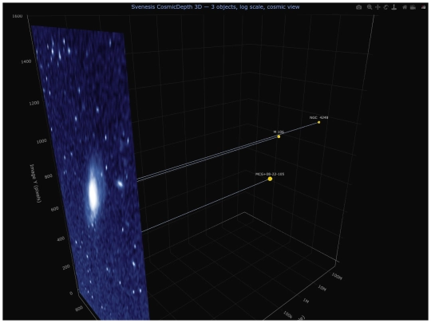Click the bright galaxy in the image plane
431x323 pixels.
coord(93,192)
